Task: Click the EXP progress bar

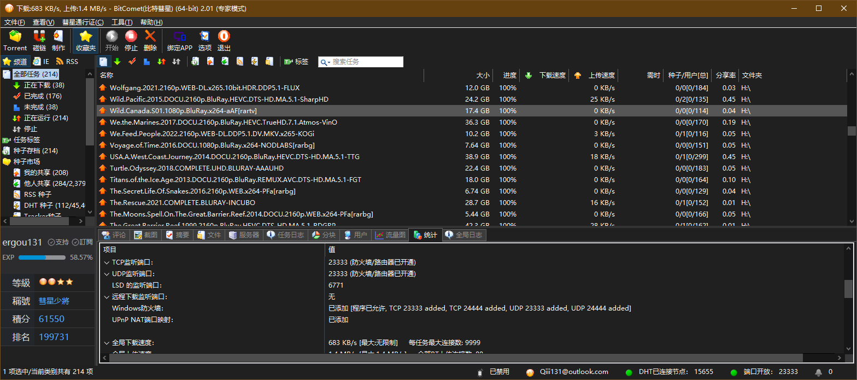Action: [x=42, y=257]
